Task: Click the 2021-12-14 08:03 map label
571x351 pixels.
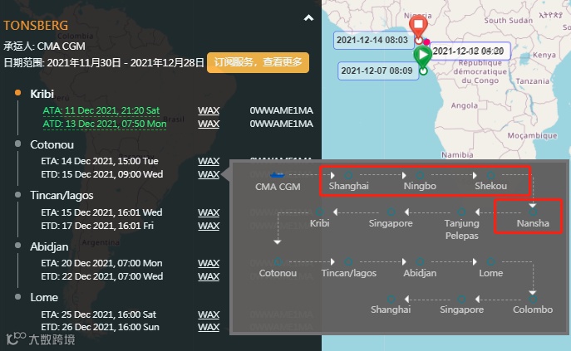Action: point(374,40)
